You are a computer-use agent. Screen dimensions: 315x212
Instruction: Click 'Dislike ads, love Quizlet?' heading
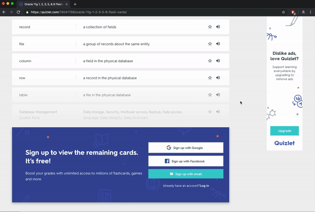tap(284, 56)
